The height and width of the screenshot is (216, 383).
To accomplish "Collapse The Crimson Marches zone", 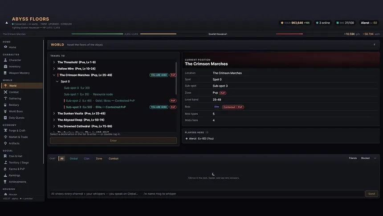I will click(x=54, y=75).
